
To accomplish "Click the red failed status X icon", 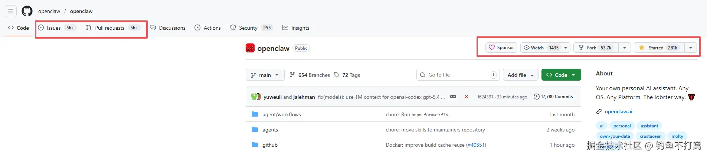I will (x=467, y=97).
